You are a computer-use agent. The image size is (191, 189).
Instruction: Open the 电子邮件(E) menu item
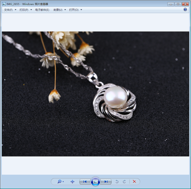pyautogui.click(x=42, y=10)
